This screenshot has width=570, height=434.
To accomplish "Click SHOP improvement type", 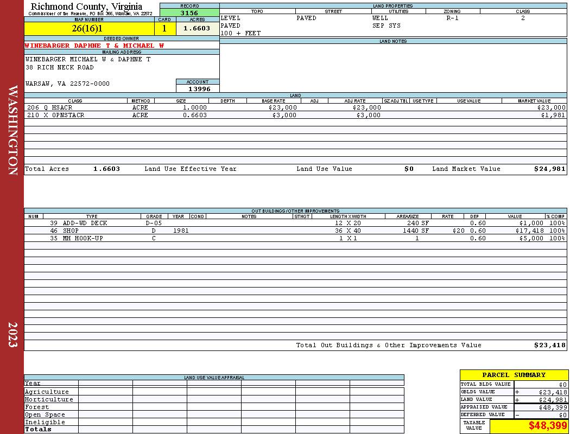I will tap(71, 231).
